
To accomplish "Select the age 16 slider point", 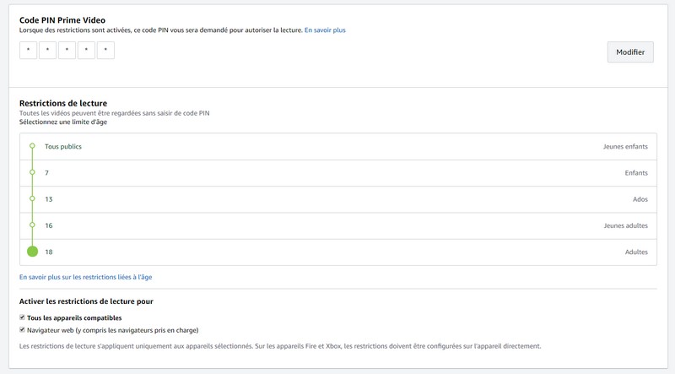I will 32,225.
